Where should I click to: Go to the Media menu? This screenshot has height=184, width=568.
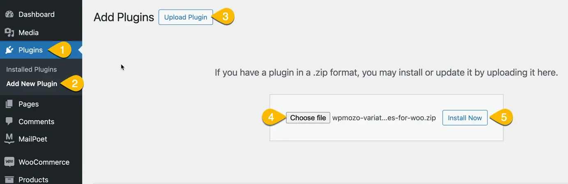click(x=28, y=32)
